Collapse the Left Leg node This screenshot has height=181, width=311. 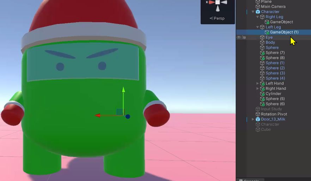(x=257, y=27)
